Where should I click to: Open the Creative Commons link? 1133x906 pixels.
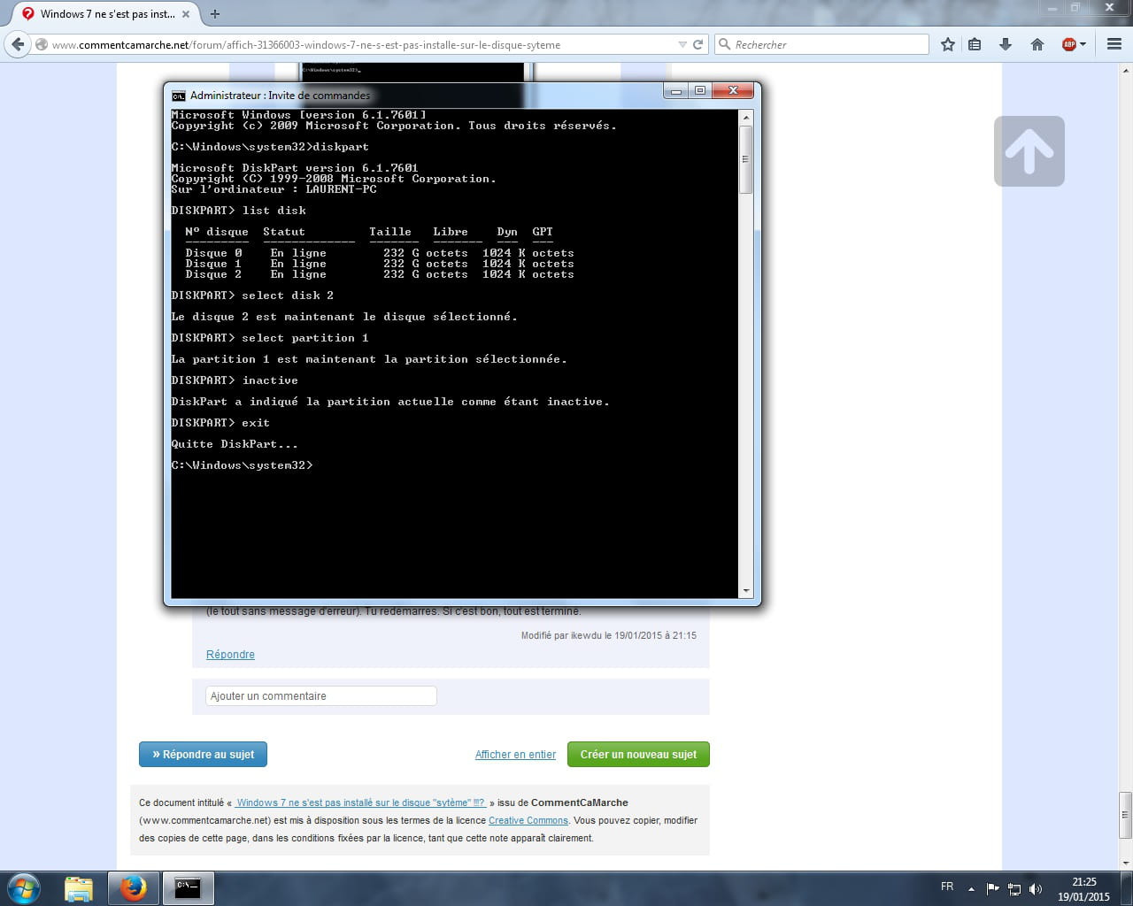click(528, 820)
